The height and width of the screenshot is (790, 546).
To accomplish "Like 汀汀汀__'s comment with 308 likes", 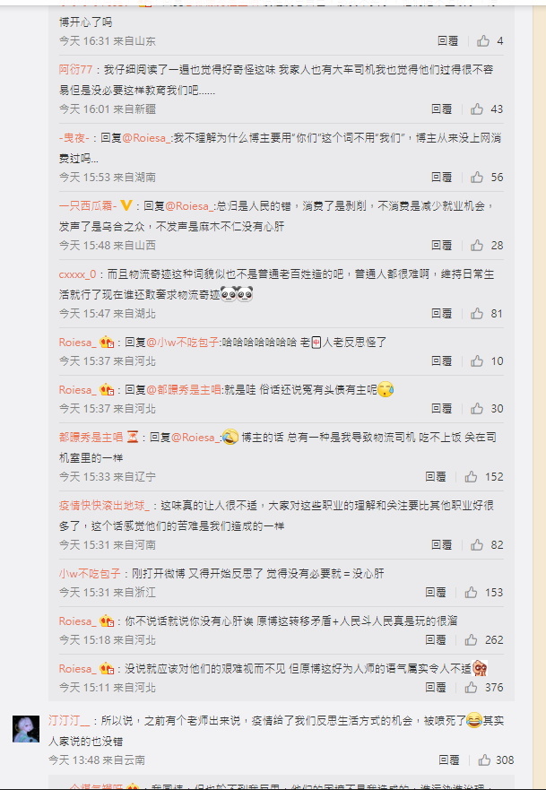I will pyautogui.click(x=484, y=760).
